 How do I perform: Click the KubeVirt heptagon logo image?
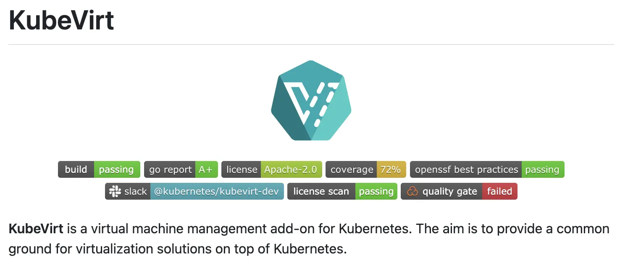[x=311, y=100]
